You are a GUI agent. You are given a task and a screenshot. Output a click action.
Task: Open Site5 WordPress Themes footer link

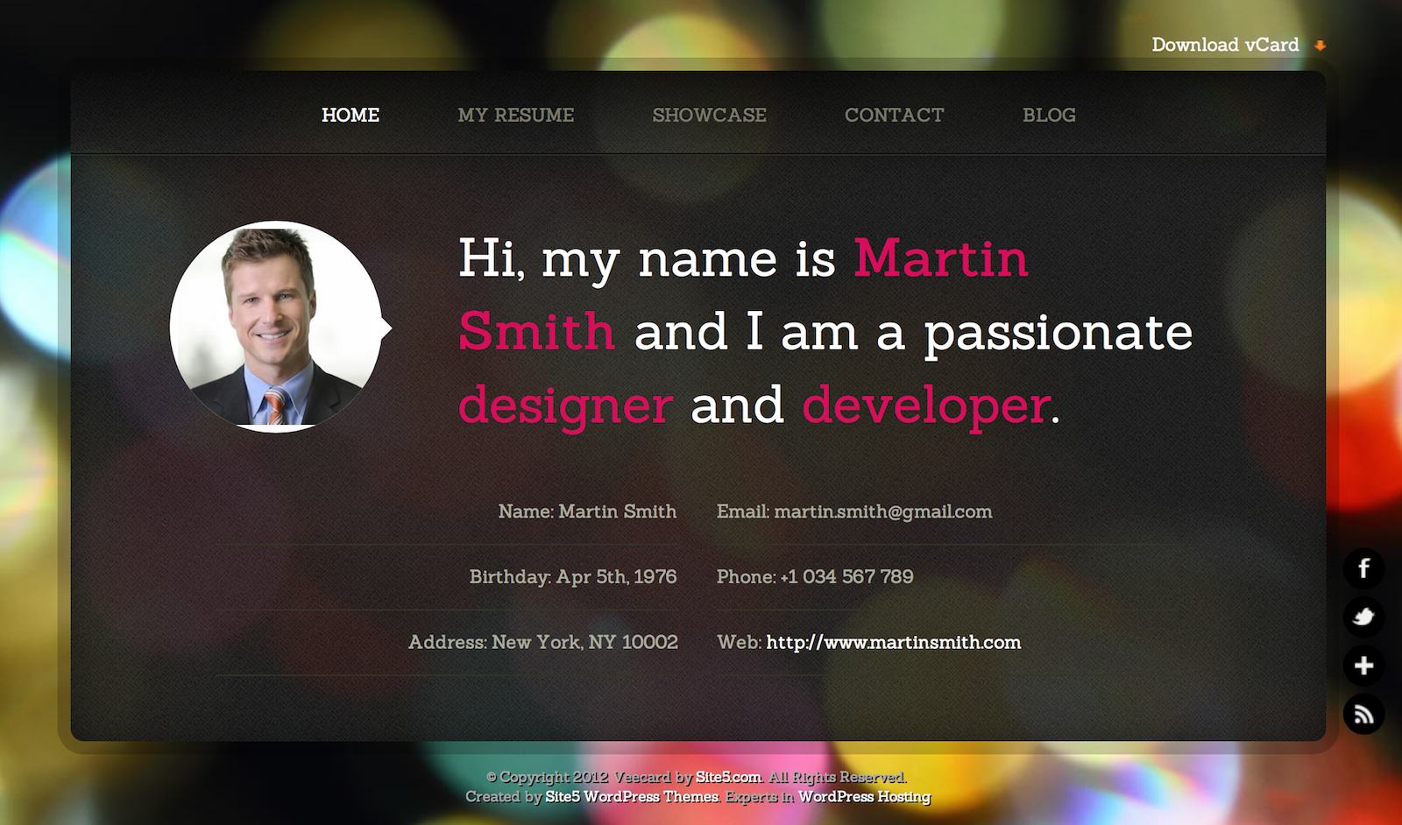(631, 796)
